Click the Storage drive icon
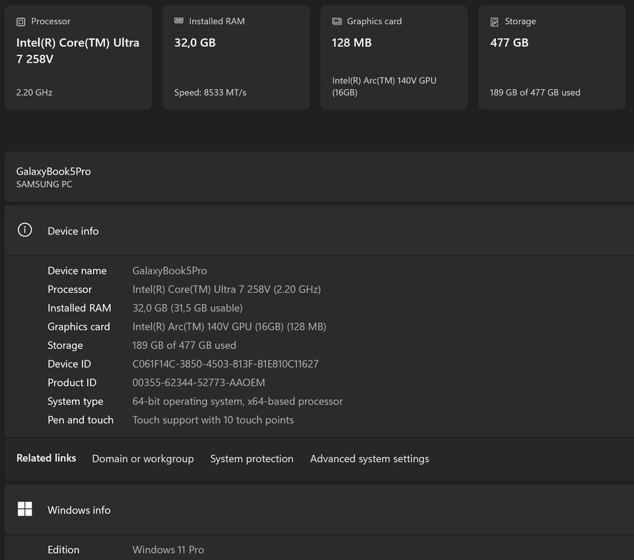The width and height of the screenshot is (634, 560). [494, 21]
